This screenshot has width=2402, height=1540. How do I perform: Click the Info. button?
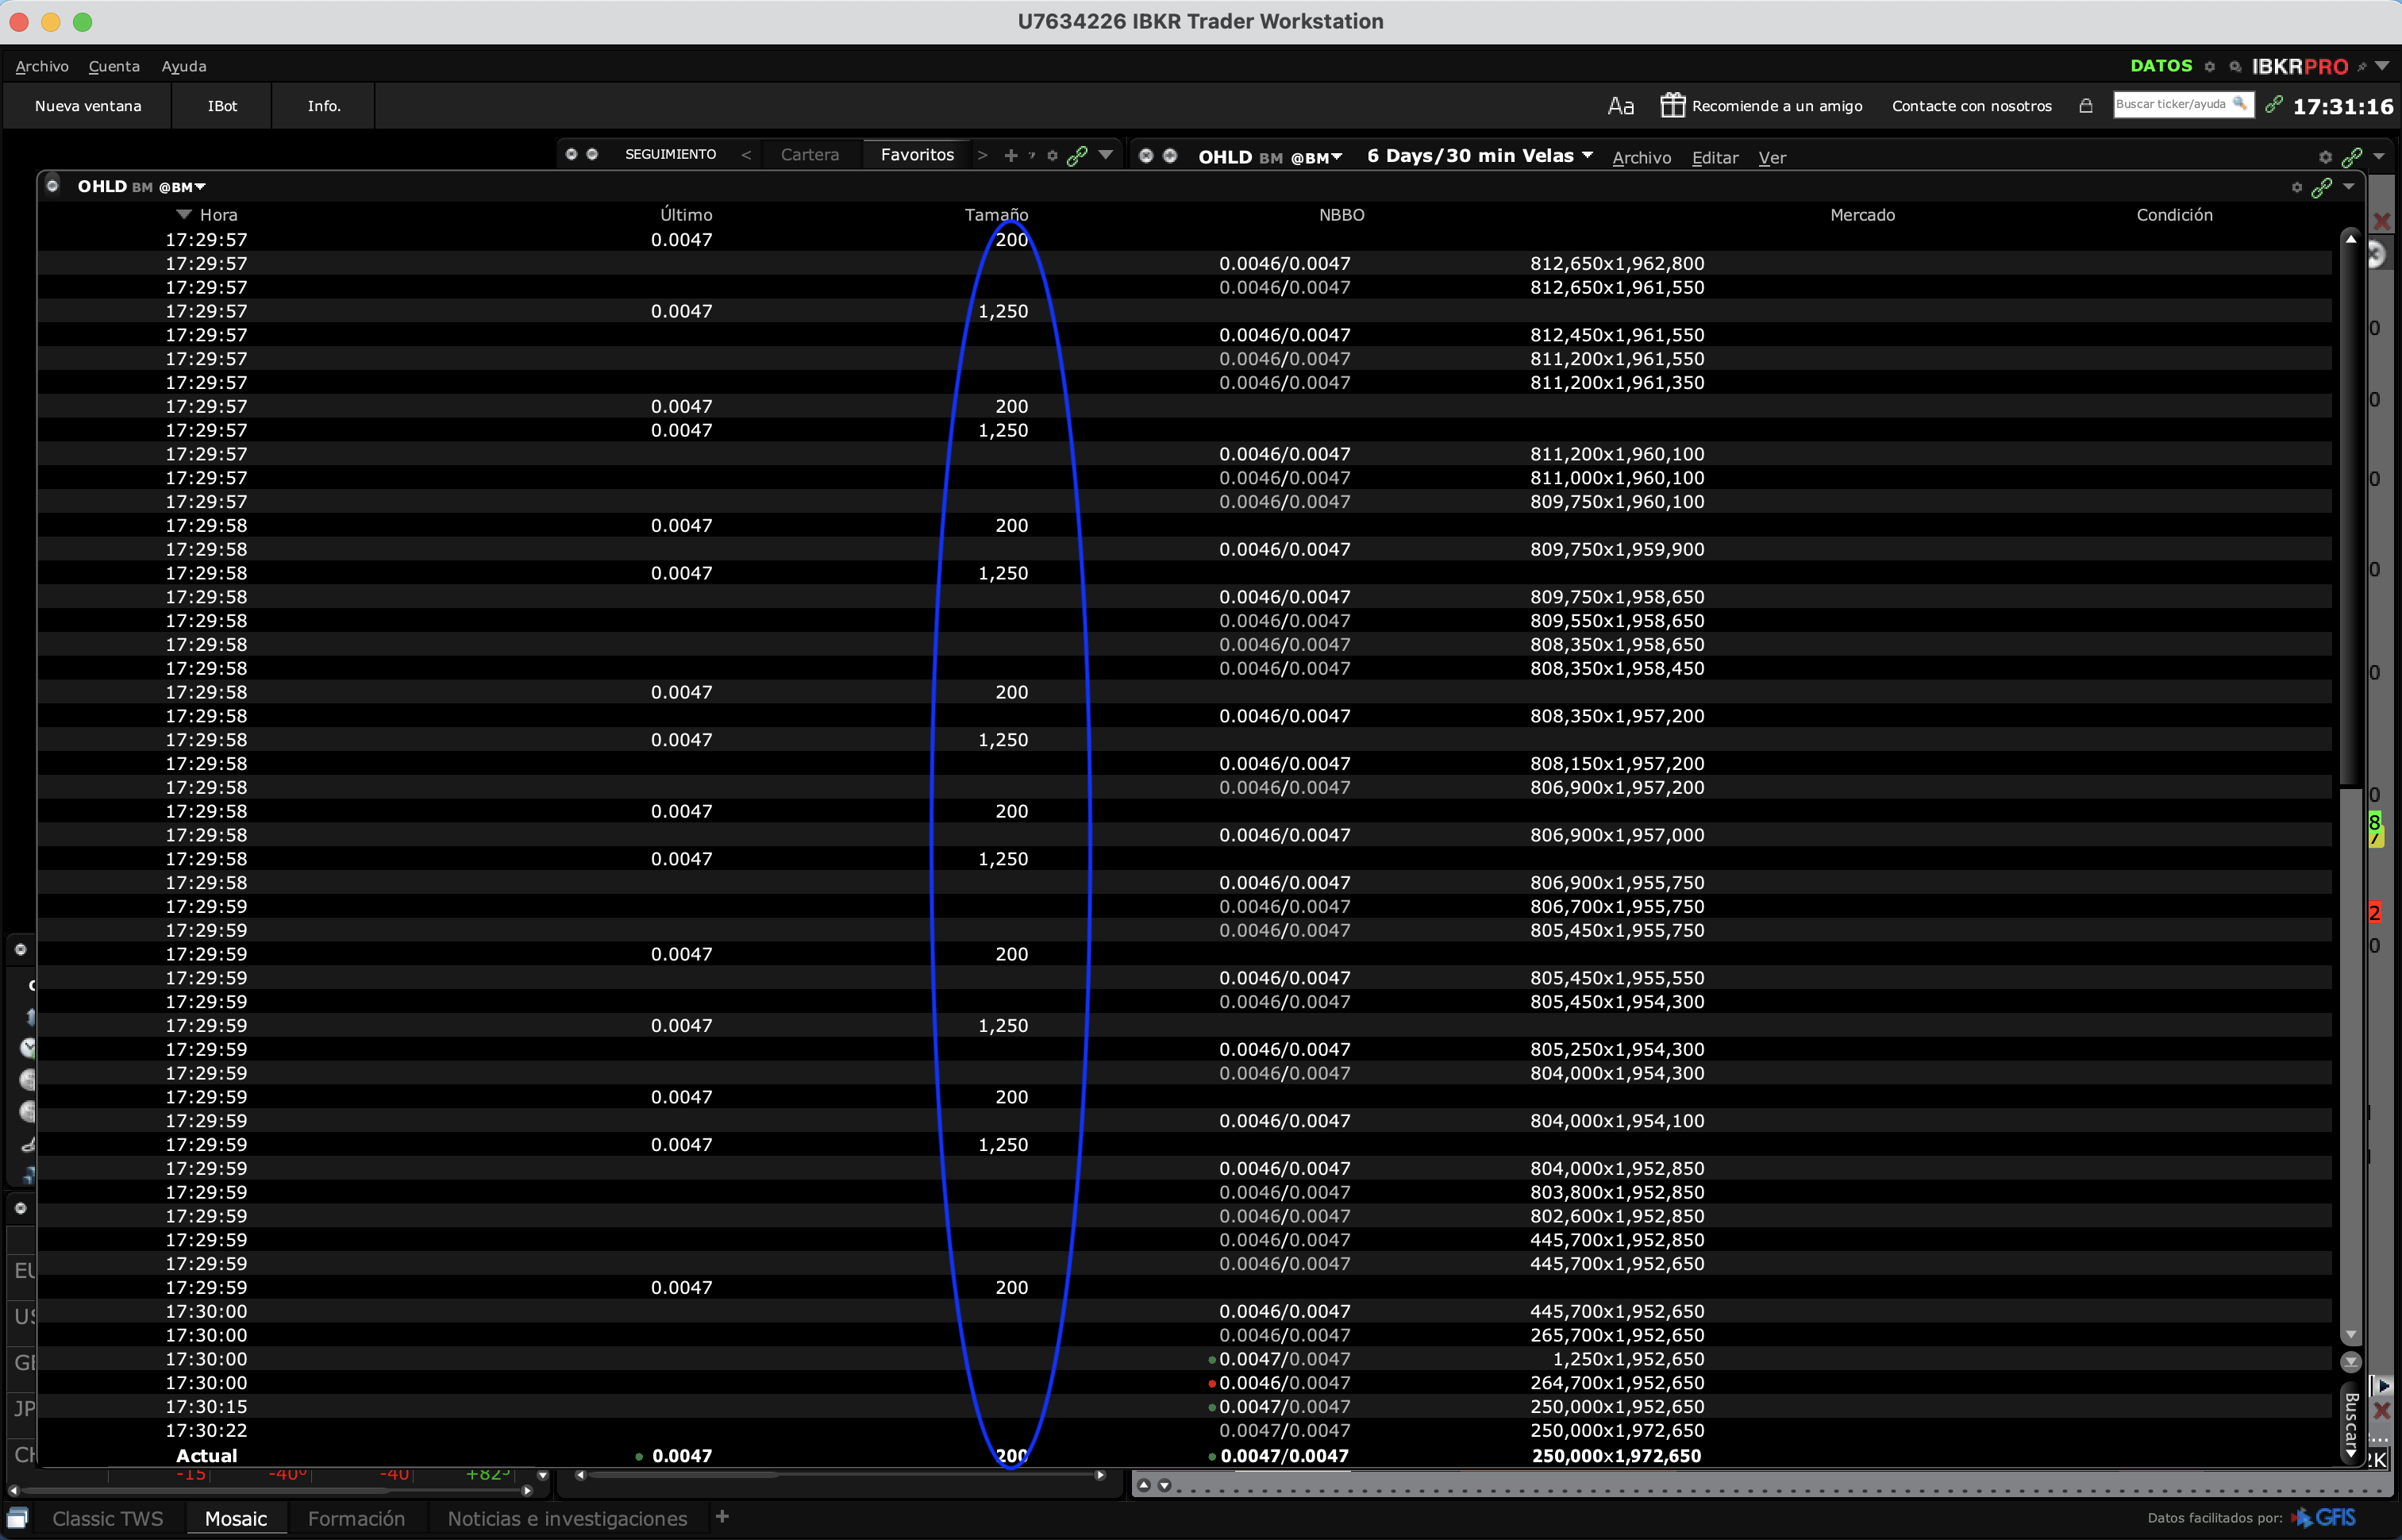point(324,106)
